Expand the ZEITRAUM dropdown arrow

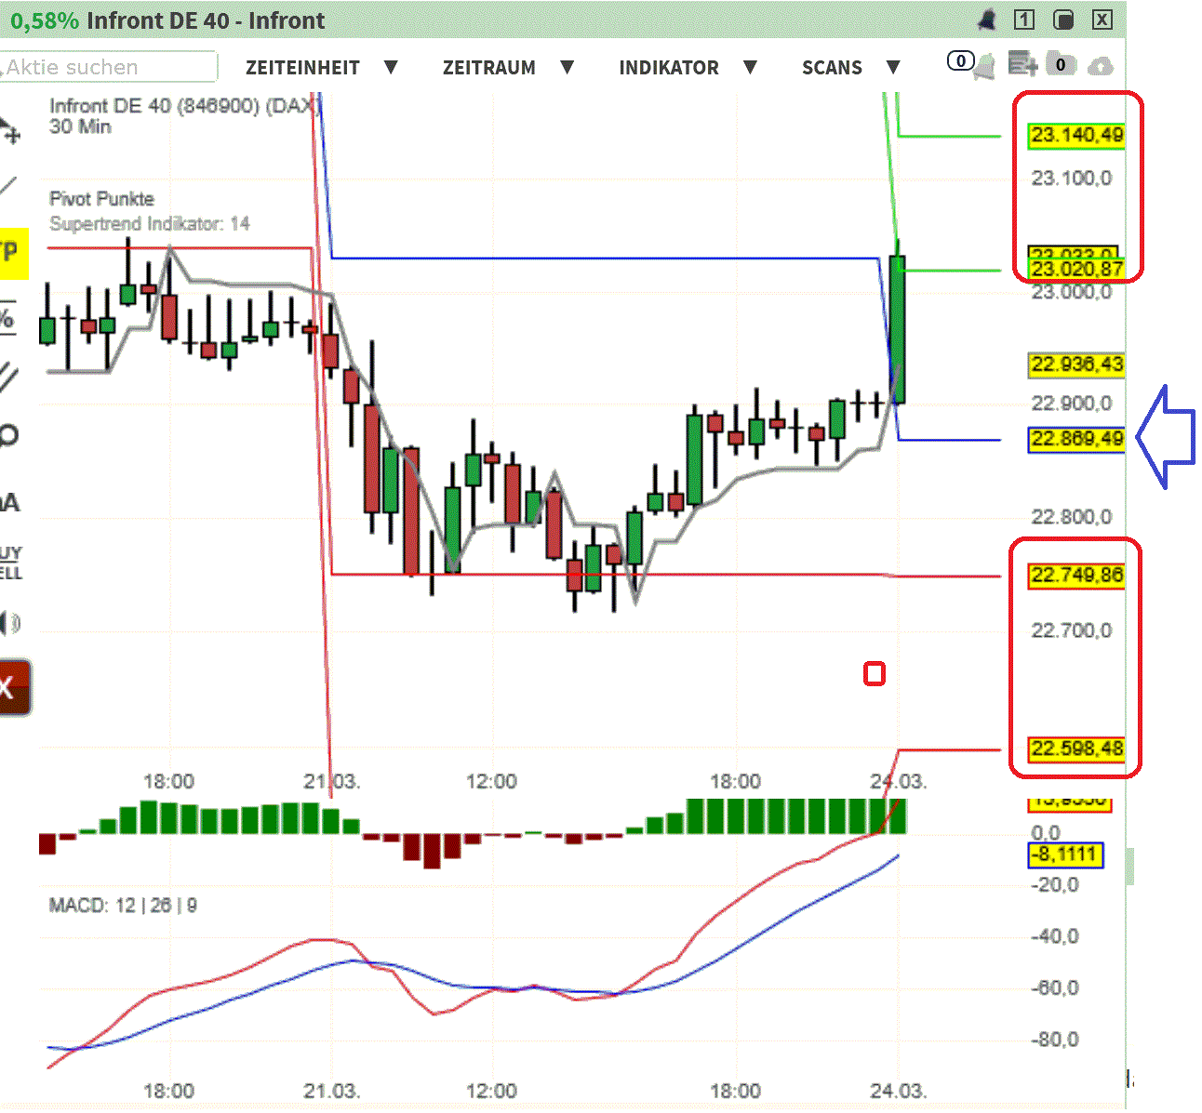[568, 68]
